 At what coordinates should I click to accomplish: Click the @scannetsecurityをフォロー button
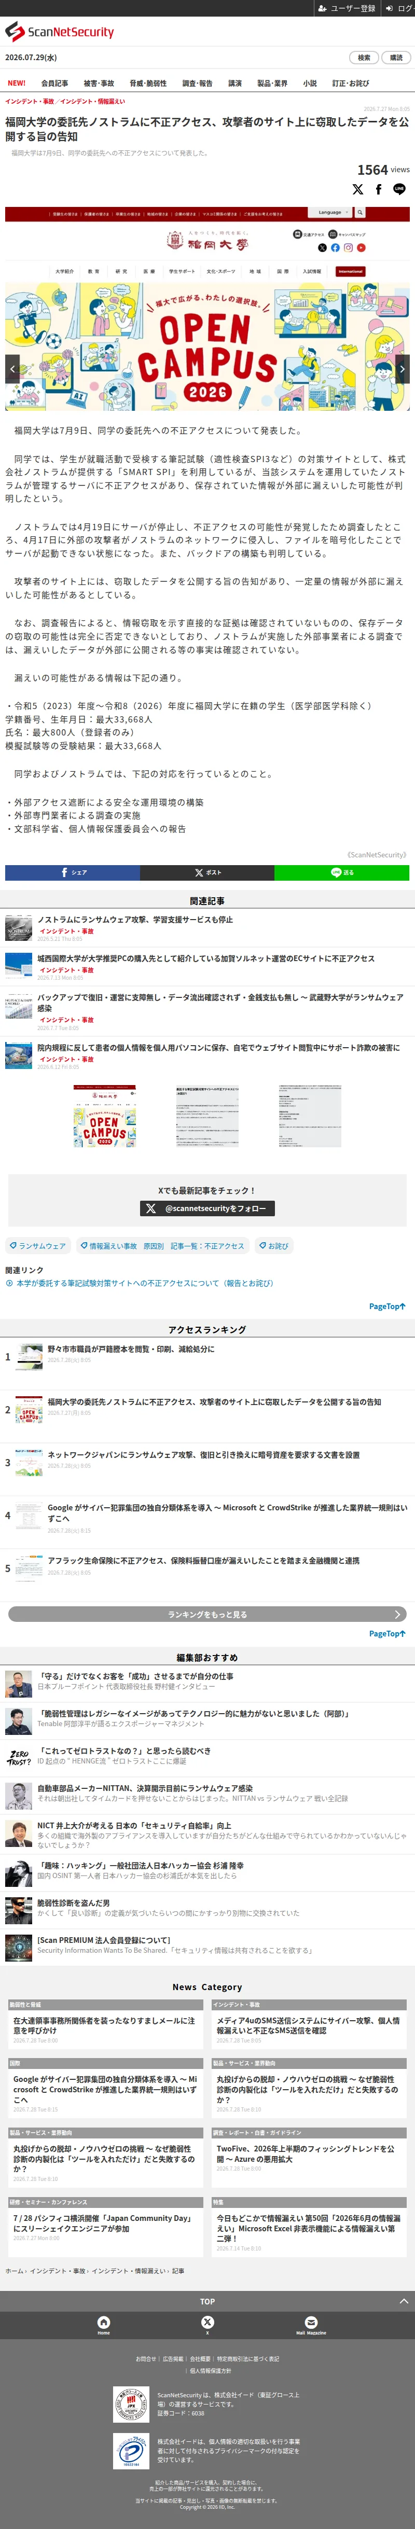click(207, 1208)
